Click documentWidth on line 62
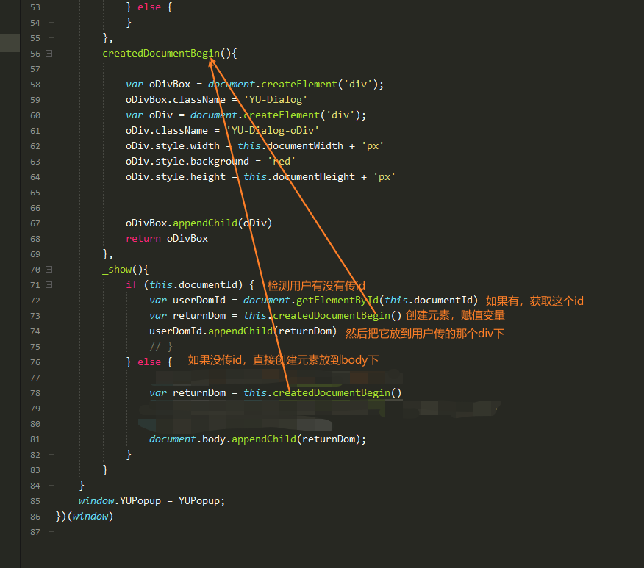The height and width of the screenshot is (568, 644). 305,146
